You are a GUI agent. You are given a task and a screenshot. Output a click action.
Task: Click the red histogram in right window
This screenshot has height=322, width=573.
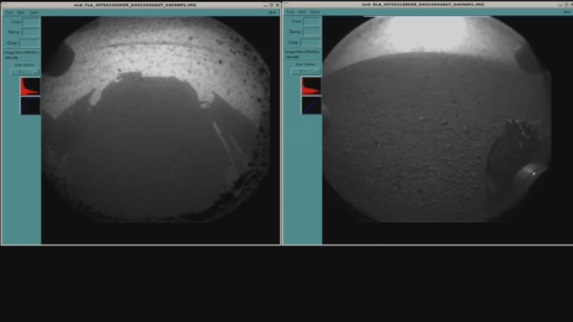click(x=311, y=86)
